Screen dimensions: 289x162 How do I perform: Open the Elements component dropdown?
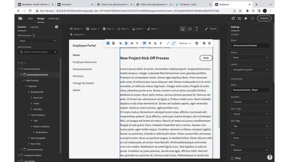click(78, 35)
